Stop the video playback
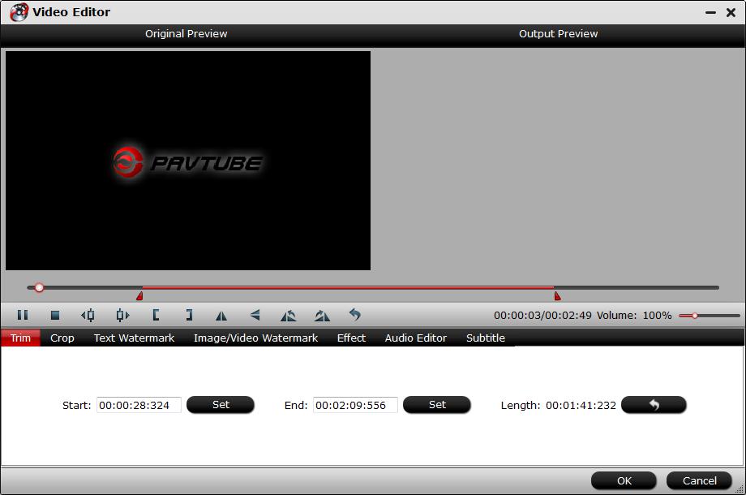 [x=55, y=315]
